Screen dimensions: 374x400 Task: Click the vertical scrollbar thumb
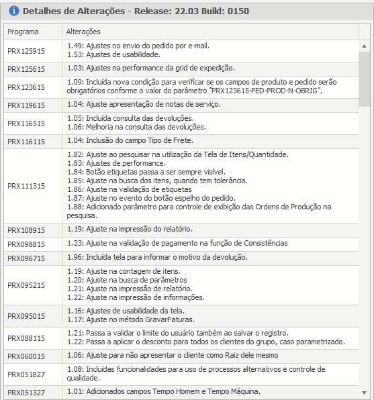(365, 79)
